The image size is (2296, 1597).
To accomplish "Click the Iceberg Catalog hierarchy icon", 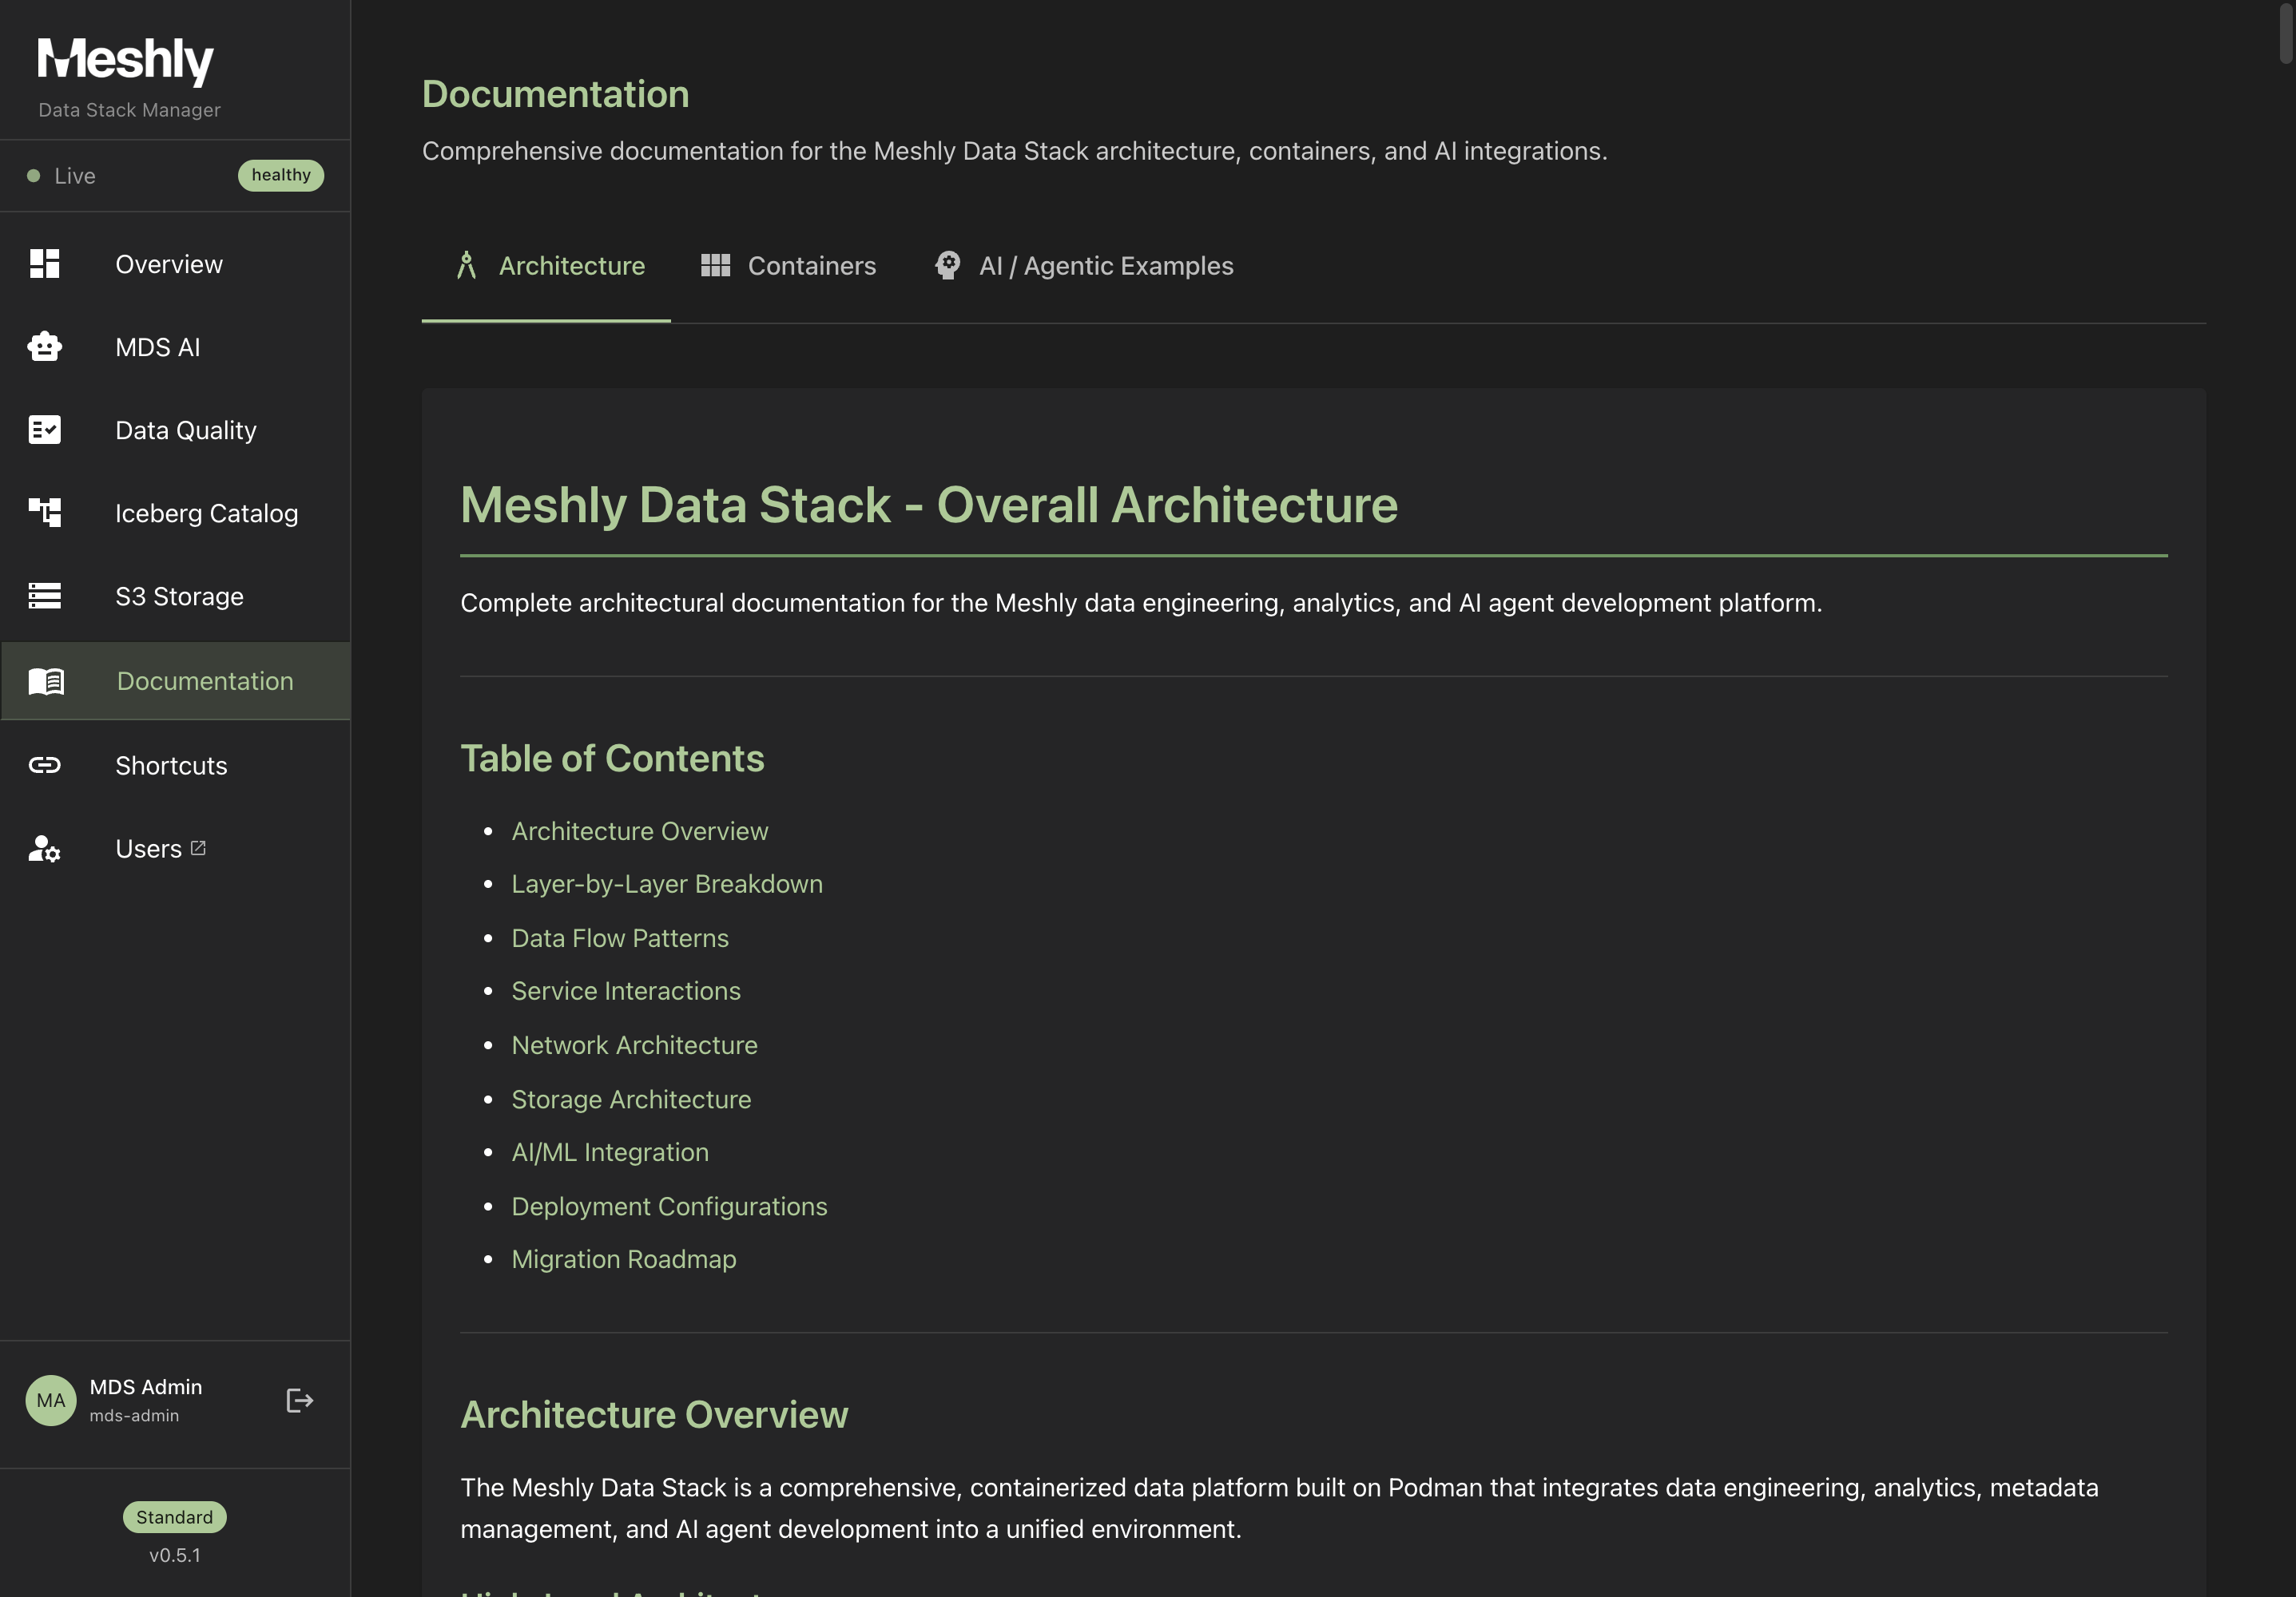I will [x=45, y=512].
